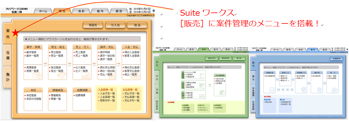Open 見積一覧表 link

click(x=32, y=71)
